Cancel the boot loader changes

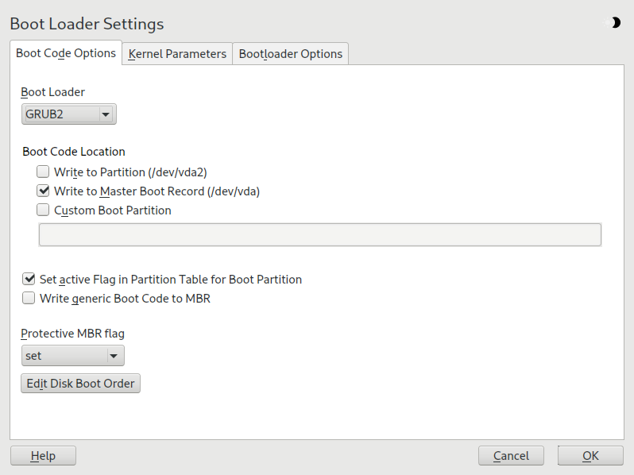pyautogui.click(x=511, y=456)
